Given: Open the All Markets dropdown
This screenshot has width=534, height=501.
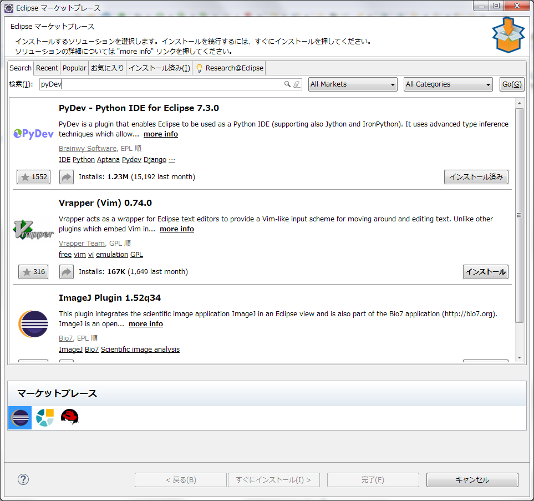Looking at the screenshot, I should 353,84.
